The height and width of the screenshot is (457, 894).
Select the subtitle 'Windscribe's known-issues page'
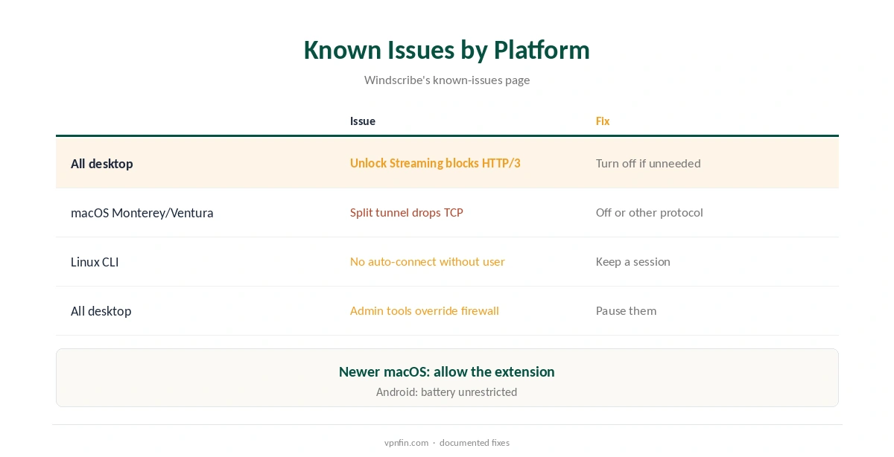coord(447,80)
